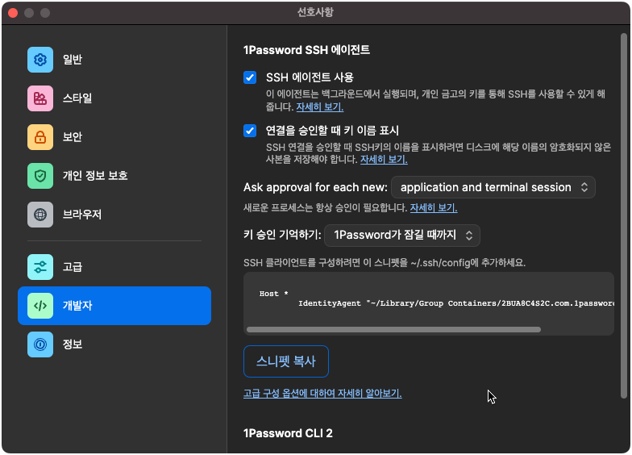Switch to the 스타일 section
Viewport: 632px width, 455px height.
pyautogui.click(x=114, y=98)
